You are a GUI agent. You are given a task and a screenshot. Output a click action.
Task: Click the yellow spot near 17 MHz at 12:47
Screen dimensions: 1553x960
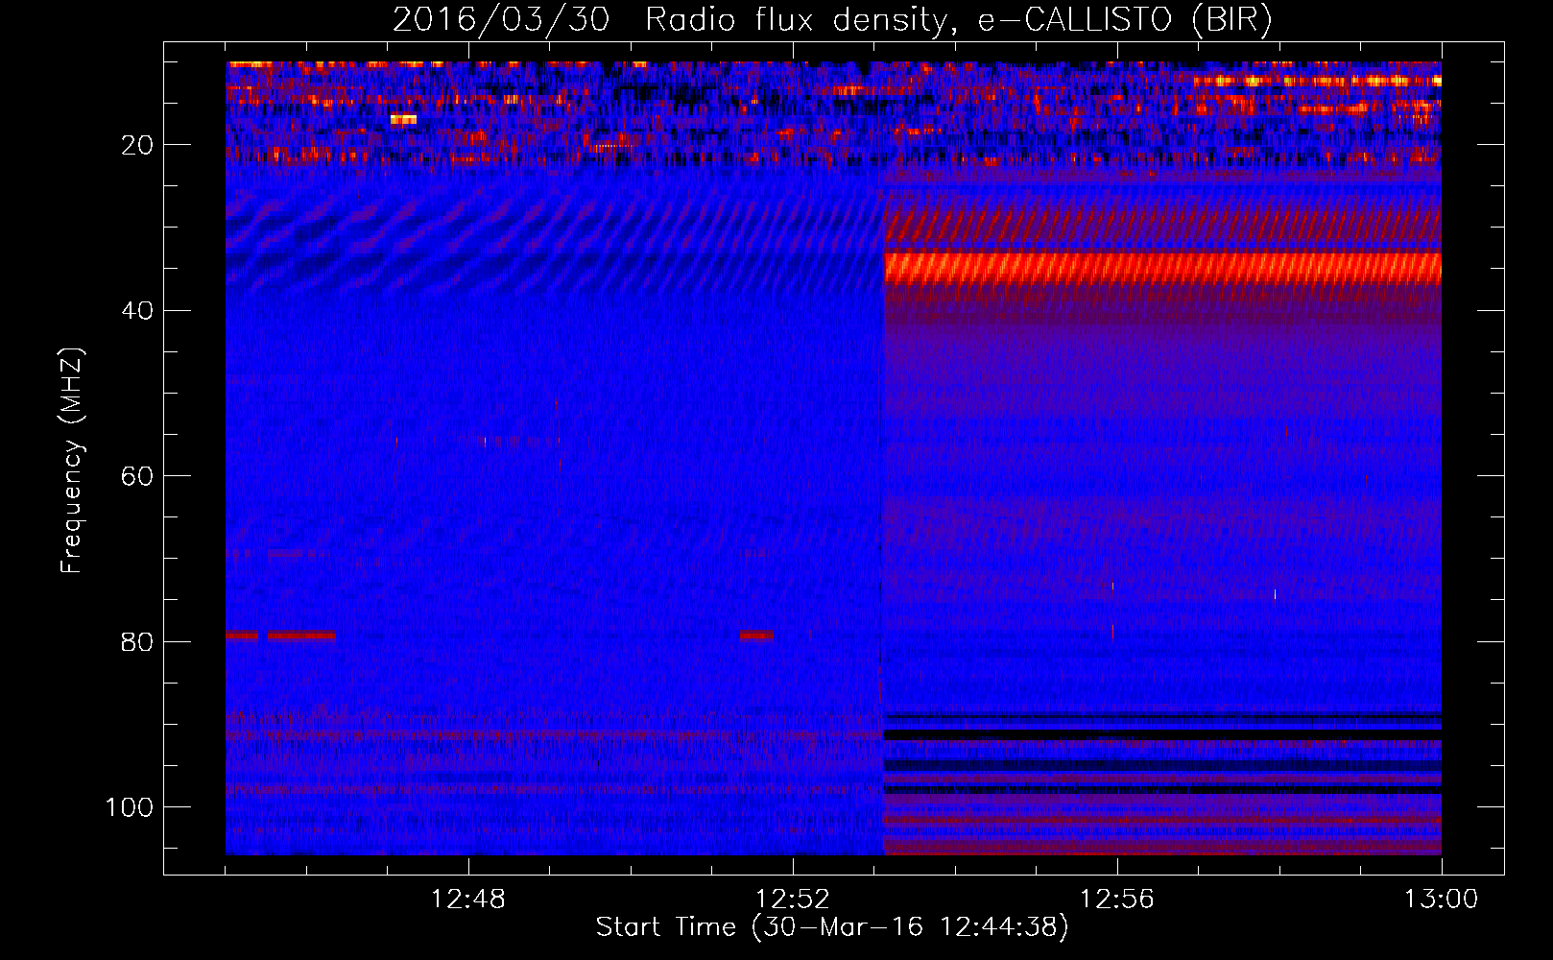pyautogui.click(x=403, y=120)
